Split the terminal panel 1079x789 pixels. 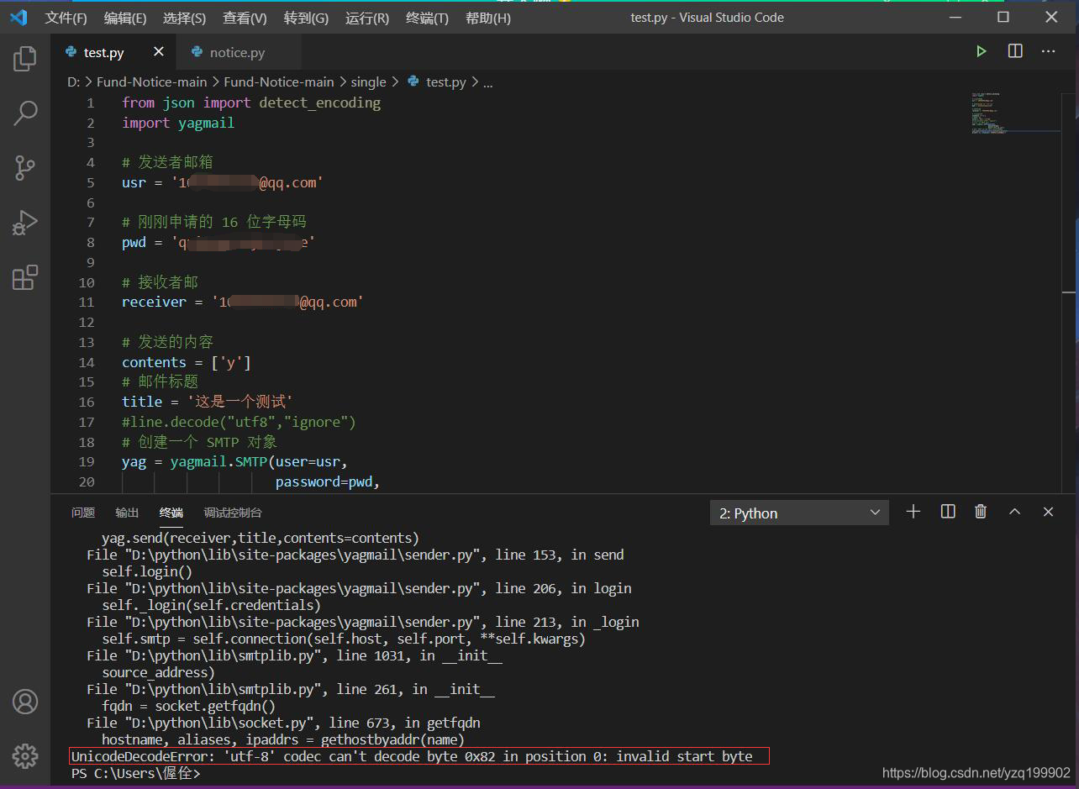(948, 512)
